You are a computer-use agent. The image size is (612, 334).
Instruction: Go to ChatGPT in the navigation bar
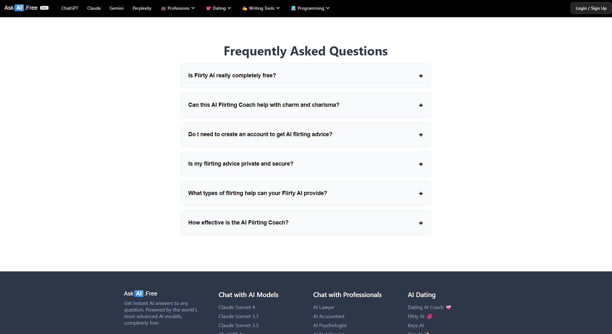pyautogui.click(x=70, y=8)
